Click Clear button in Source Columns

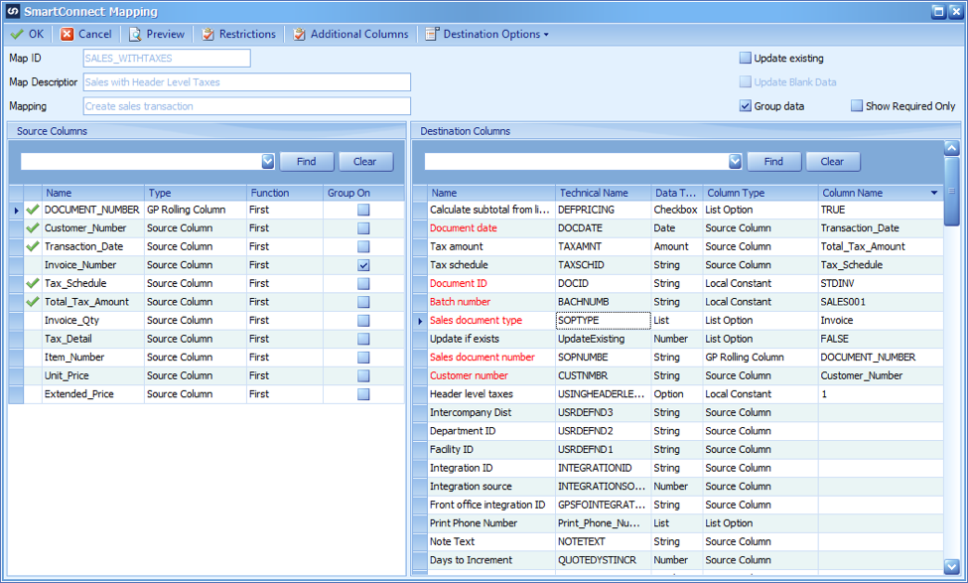coord(364,161)
